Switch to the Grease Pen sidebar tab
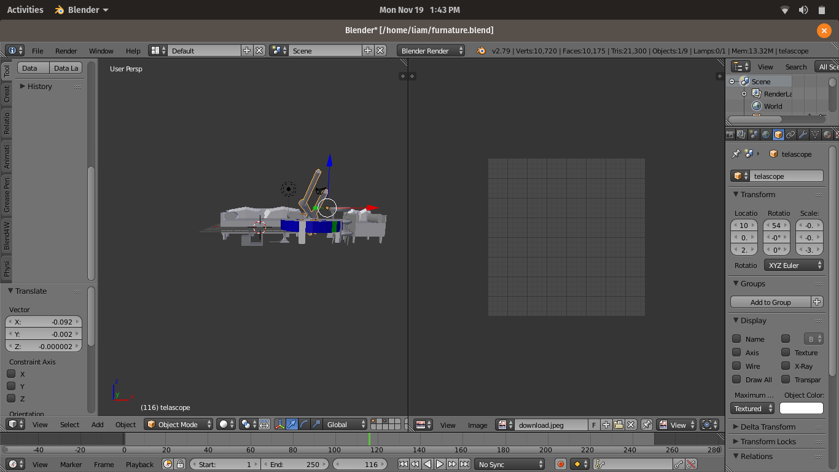 7,194
